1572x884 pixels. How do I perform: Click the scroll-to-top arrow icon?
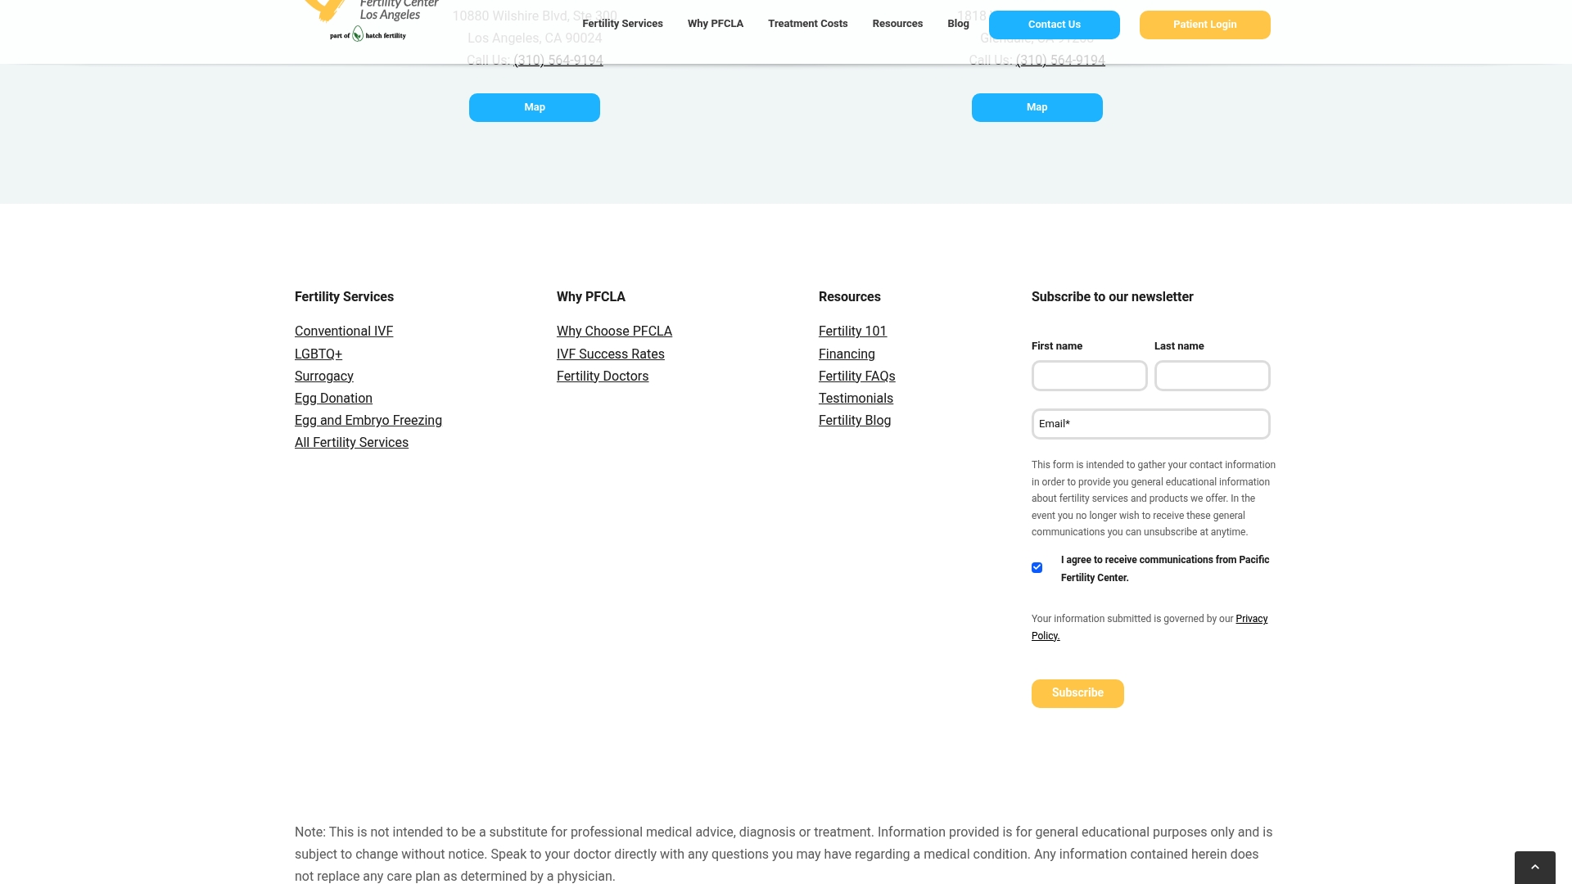tap(1534, 868)
